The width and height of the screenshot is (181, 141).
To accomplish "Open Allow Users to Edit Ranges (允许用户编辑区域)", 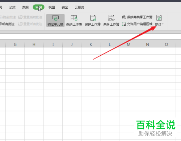I will point(137,24).
